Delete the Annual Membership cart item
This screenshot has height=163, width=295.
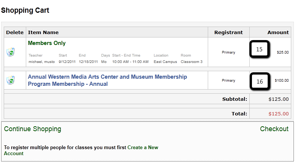pyautogui.click(x=10, y=80)
